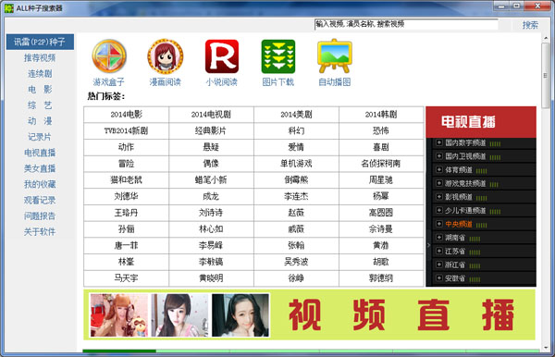Open the 动漫 sidebar section
Image resolution: width=555 pixels, height=357 pixels.
(40, 121)
